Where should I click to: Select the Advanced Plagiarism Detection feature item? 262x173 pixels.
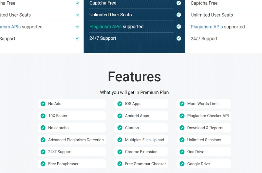coord(72,140)
